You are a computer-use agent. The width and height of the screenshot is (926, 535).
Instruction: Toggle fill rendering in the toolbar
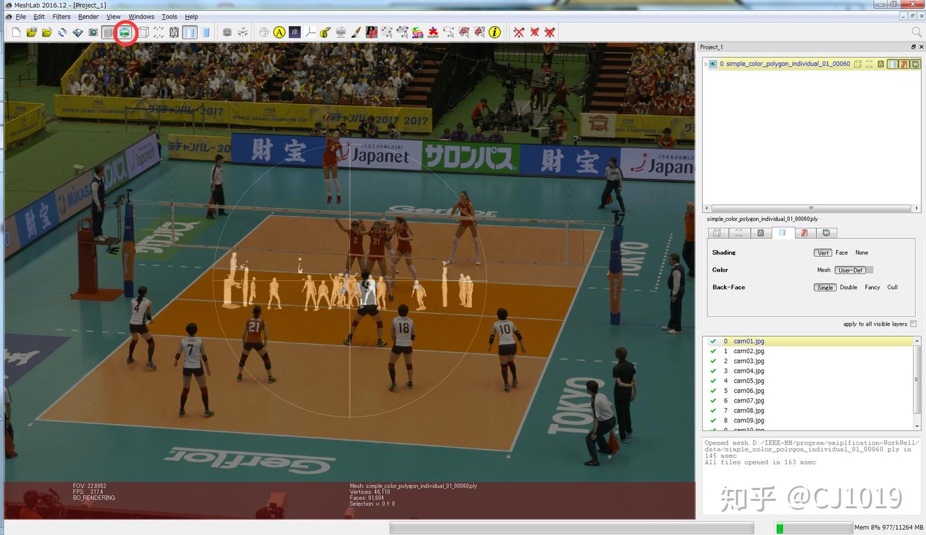coord(190,32)
